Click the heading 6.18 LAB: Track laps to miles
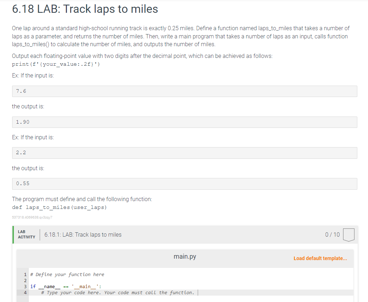 click(85, 9)
